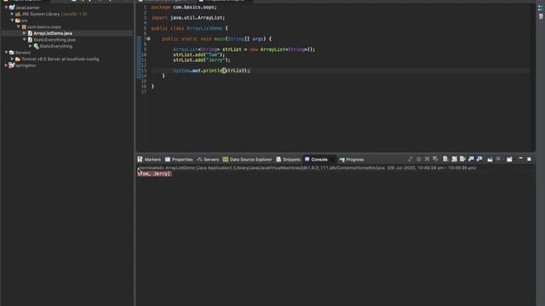Collapse the src folder
This screenshot has height=306, width=545.
(12, 20)
